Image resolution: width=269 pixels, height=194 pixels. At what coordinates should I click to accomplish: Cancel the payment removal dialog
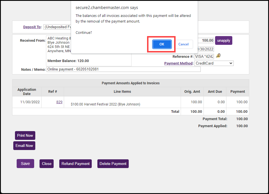pos(183,44)
